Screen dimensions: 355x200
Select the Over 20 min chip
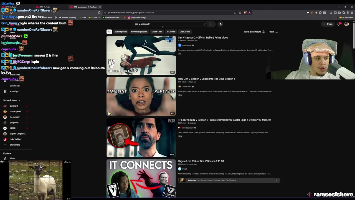pos(185,32)
